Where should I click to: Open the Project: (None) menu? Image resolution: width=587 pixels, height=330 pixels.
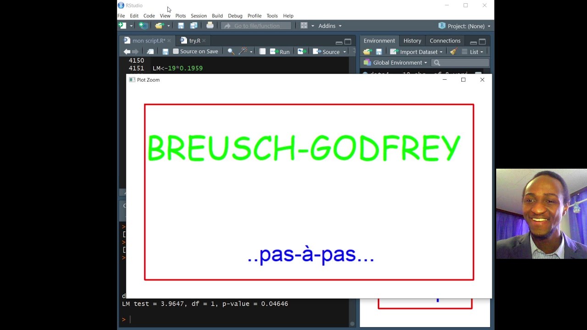pos(465,26)
